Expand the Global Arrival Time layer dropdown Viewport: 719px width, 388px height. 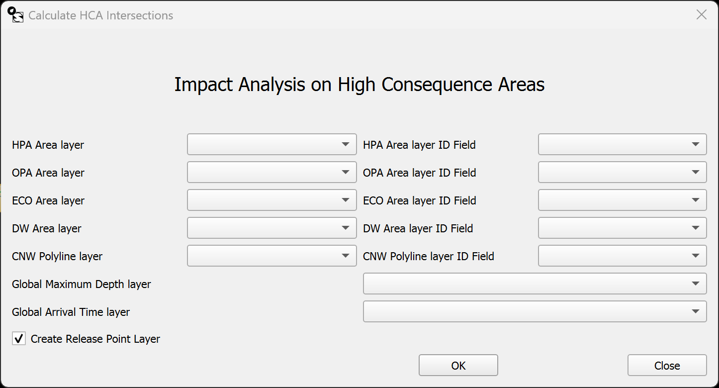pyautogui.click(x=535, y=311)
